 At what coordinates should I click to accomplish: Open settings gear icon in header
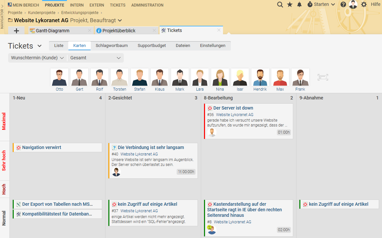pos(364,4)
